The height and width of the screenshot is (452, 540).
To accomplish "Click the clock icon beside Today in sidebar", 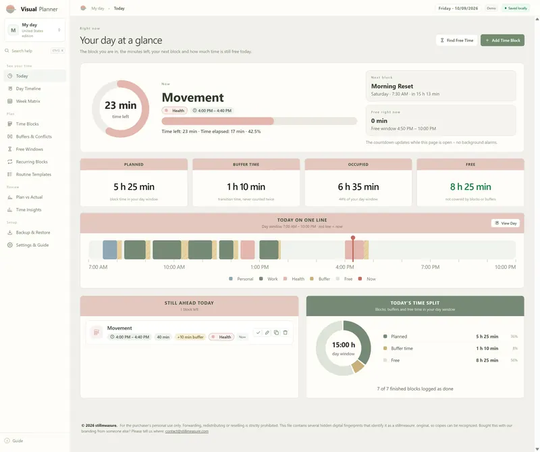I will [x=9, y=76].
